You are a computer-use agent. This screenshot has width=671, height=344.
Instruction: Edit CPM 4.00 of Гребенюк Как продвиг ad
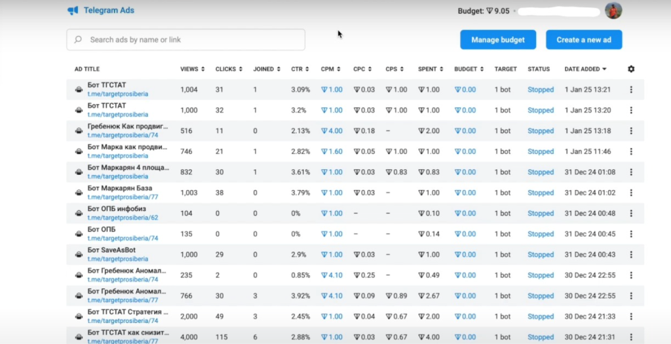pos(332,130)
